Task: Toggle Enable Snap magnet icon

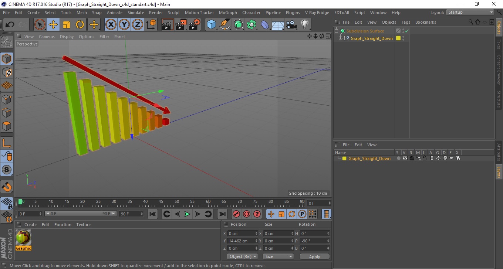Action: tap(7, 187)
